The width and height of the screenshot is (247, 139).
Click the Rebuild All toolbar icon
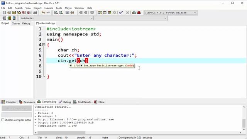coord(115,13)
